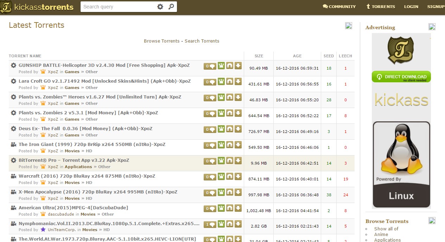Download the Warcraft (2016) torrent file
The width and height of the screenshot is (445, 242).
coord(238,176)
